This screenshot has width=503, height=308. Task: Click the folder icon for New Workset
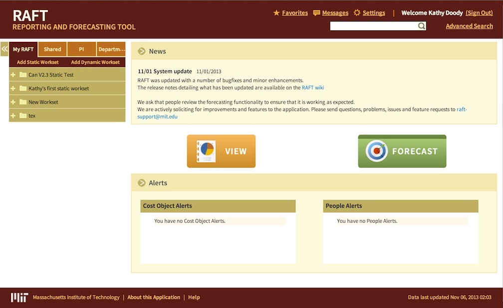[x=23, y=102]
